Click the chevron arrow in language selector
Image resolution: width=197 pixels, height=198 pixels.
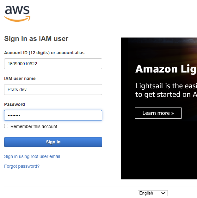coord(163,193)
